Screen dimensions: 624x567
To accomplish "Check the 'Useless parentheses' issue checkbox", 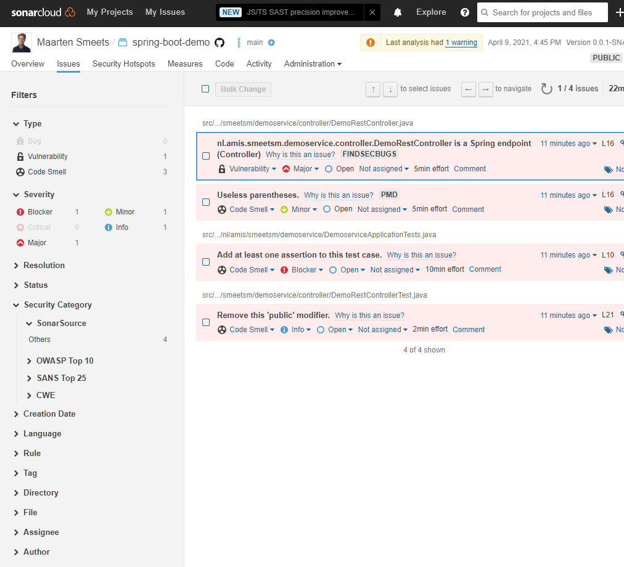I will tap(206, 202).
